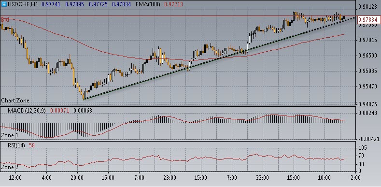Select the red EMA value 0.97213
381x187 pixels.
[x=173, y=4]
